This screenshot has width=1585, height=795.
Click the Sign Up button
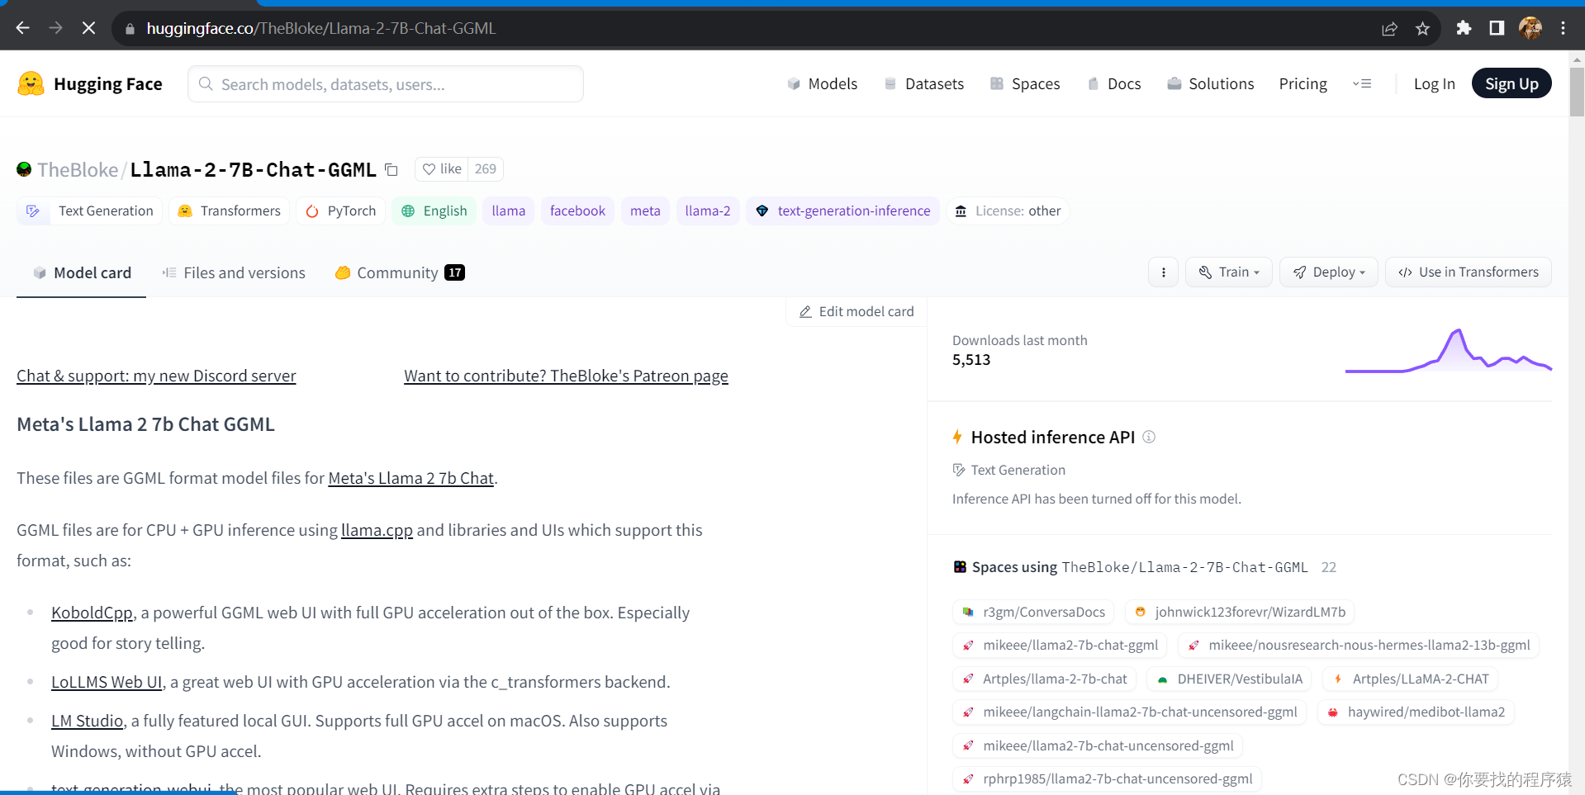pyautogui.click(x=1511, y=83)
